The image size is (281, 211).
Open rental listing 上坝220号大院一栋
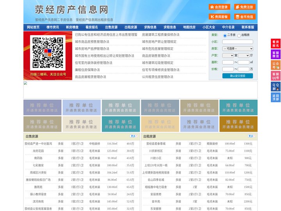156,165
